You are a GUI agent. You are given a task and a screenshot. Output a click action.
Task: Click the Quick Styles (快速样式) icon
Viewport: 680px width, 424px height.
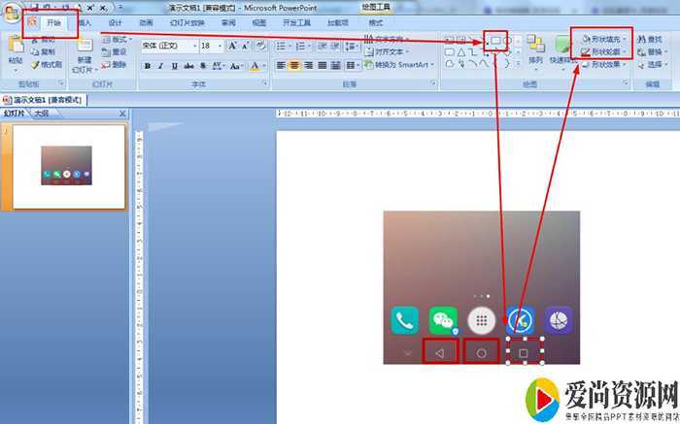coord(563,49)
